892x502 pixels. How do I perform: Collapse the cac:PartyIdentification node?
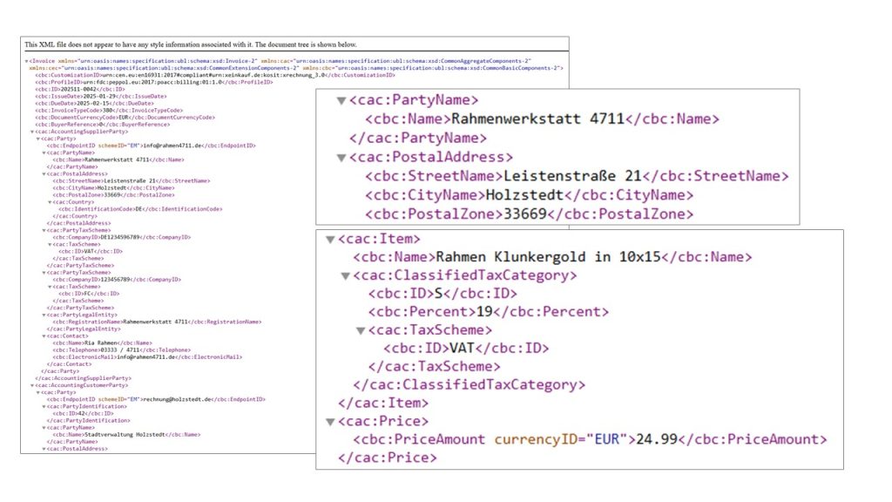(x=44, y=405)
